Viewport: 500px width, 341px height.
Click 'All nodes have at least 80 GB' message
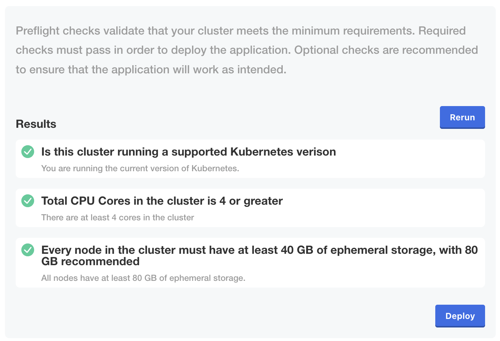143,278
